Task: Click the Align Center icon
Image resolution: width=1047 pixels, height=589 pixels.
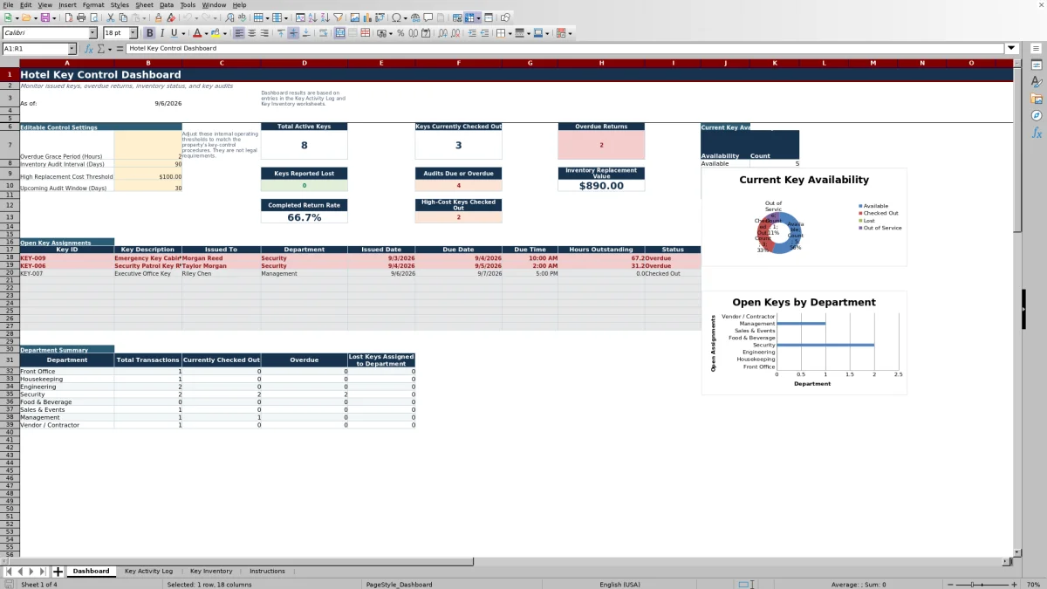Action: tap(251, 33)
